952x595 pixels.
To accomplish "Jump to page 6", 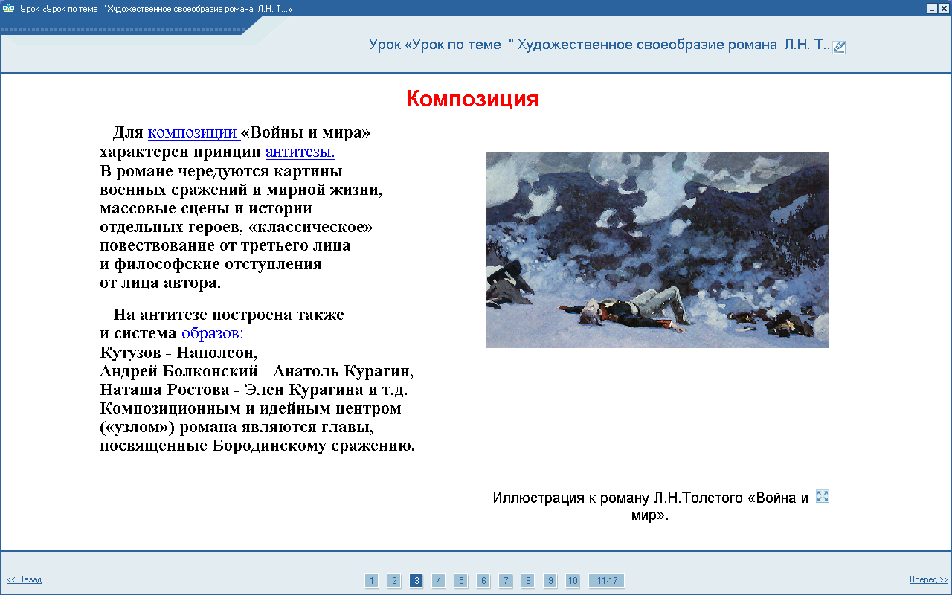I will click(483, 581).
